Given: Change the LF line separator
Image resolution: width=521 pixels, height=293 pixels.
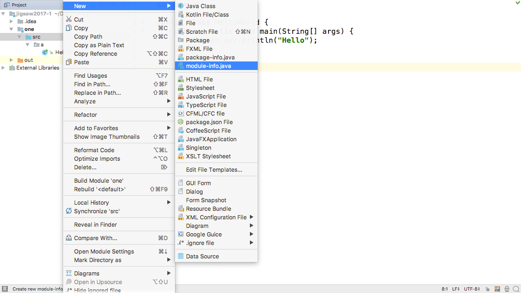Looking at the screenshot, I should [x=455, y=289].
